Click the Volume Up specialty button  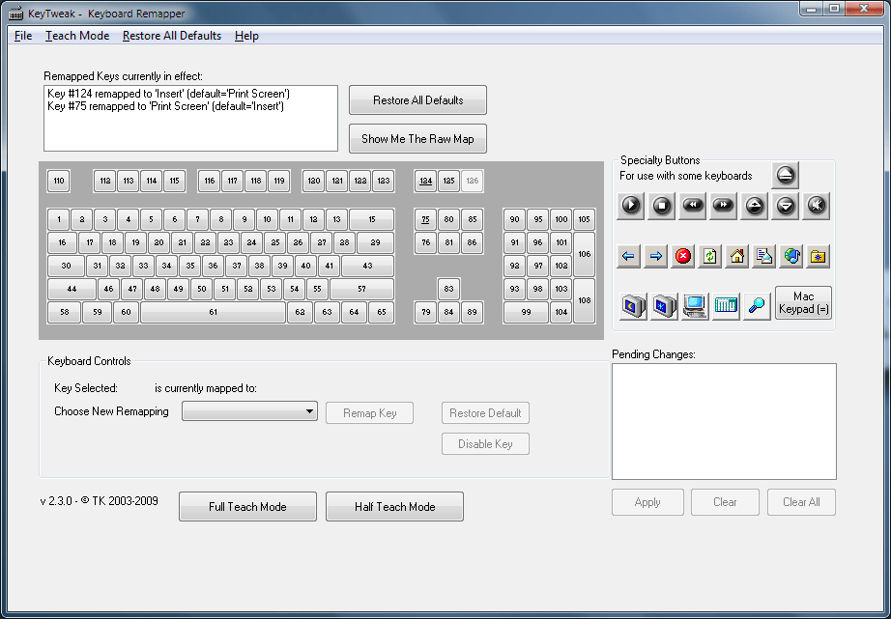(x=755, y=206)
